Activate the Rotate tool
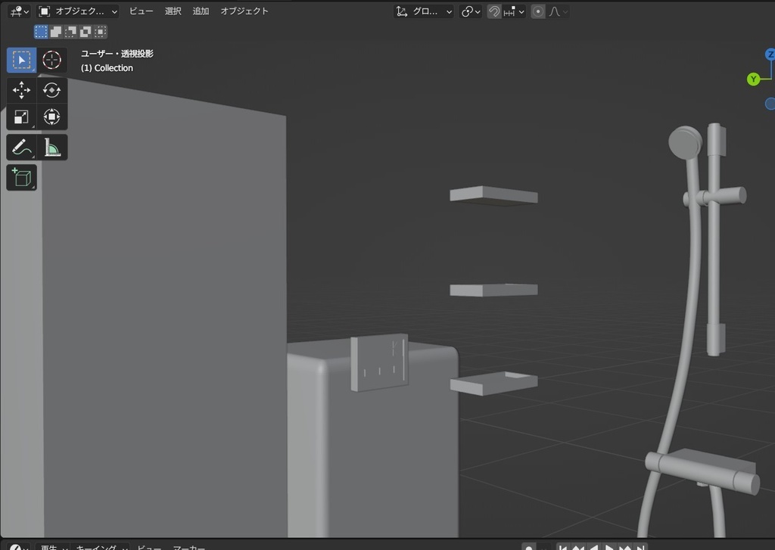The width and height of the screenshot is (775, 550). pos(51,89)
